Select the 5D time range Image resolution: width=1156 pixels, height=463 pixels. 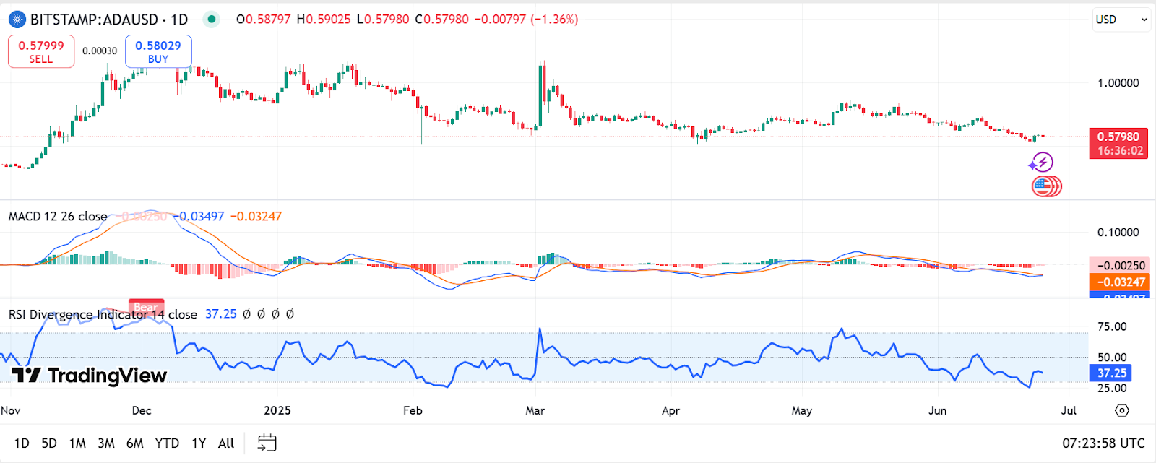point(49,443)
